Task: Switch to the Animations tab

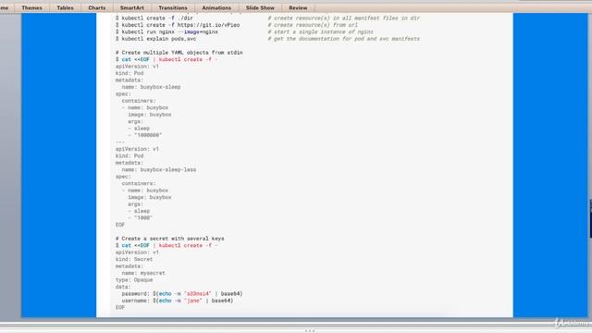Action: pyautogui.click(x=216, y=7)
